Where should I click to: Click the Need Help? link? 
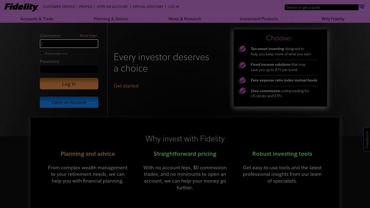(x=89, y=35)
